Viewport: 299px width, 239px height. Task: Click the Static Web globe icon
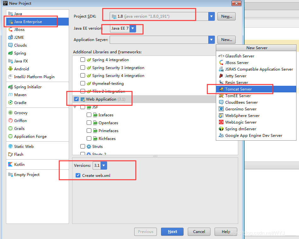(x=10, y=146)
